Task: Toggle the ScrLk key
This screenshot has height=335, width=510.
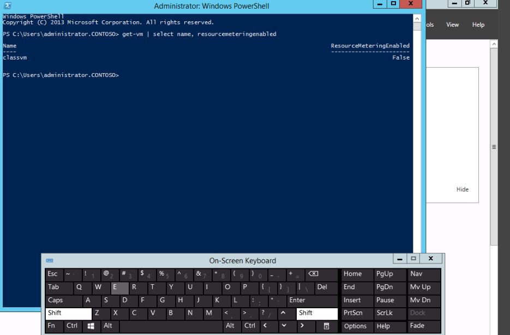Action: pyautogui.click(x=389, y=313)
